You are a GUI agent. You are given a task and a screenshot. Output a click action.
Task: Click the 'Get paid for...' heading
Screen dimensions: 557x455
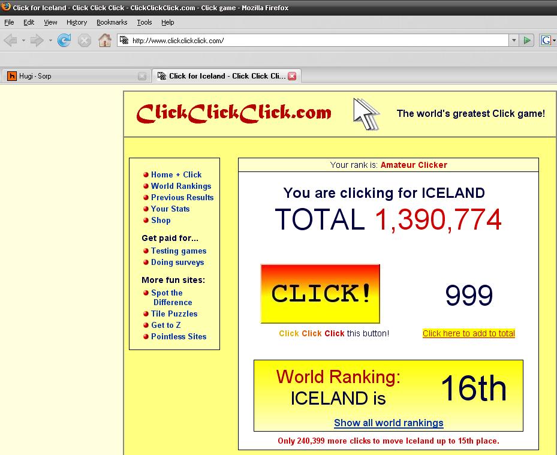(170, 238)
